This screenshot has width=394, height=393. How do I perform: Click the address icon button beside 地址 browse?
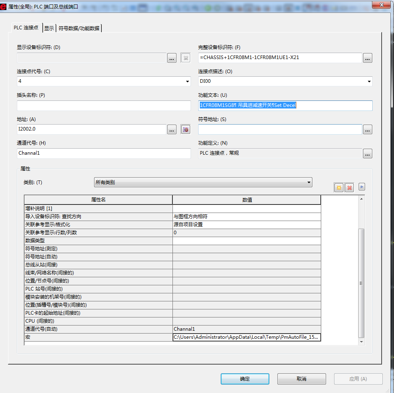pyautogui.click(x=185, y=129)
